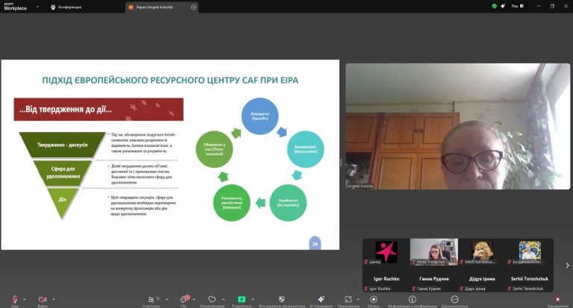Start recording with the Record button
Image resolution: width=573 pixels, height=308 pixels.
374,298
